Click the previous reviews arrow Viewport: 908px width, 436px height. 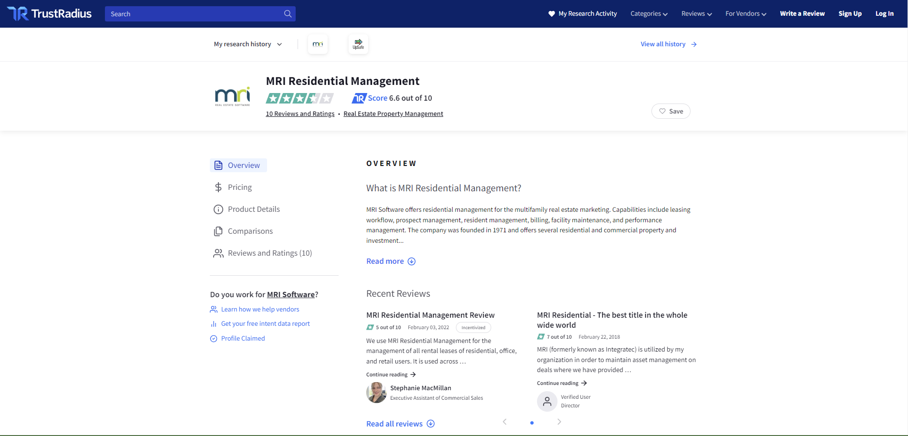click(505, 422)
